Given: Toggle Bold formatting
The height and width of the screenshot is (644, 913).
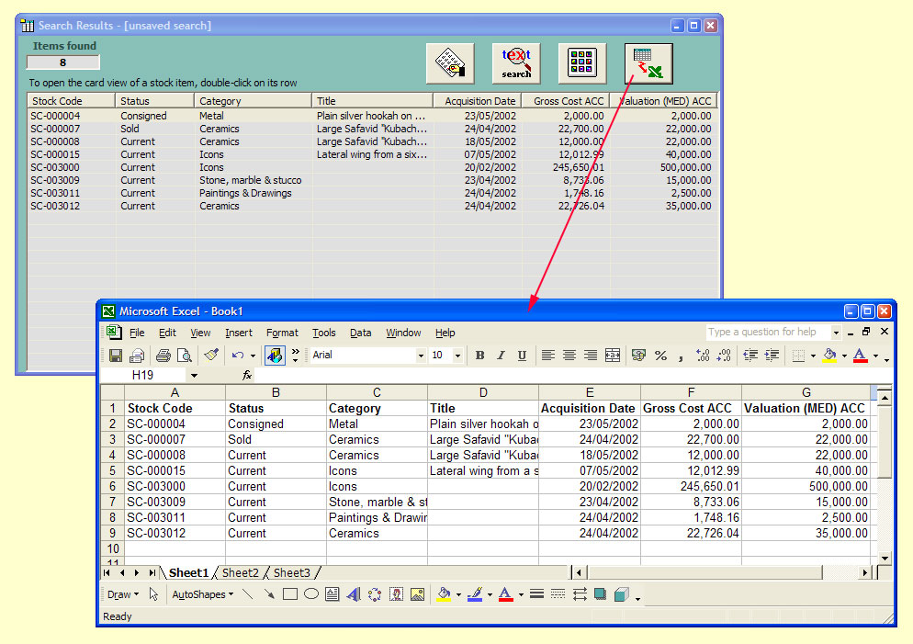Looking at the screenshot, I should [x=479, y=356].
